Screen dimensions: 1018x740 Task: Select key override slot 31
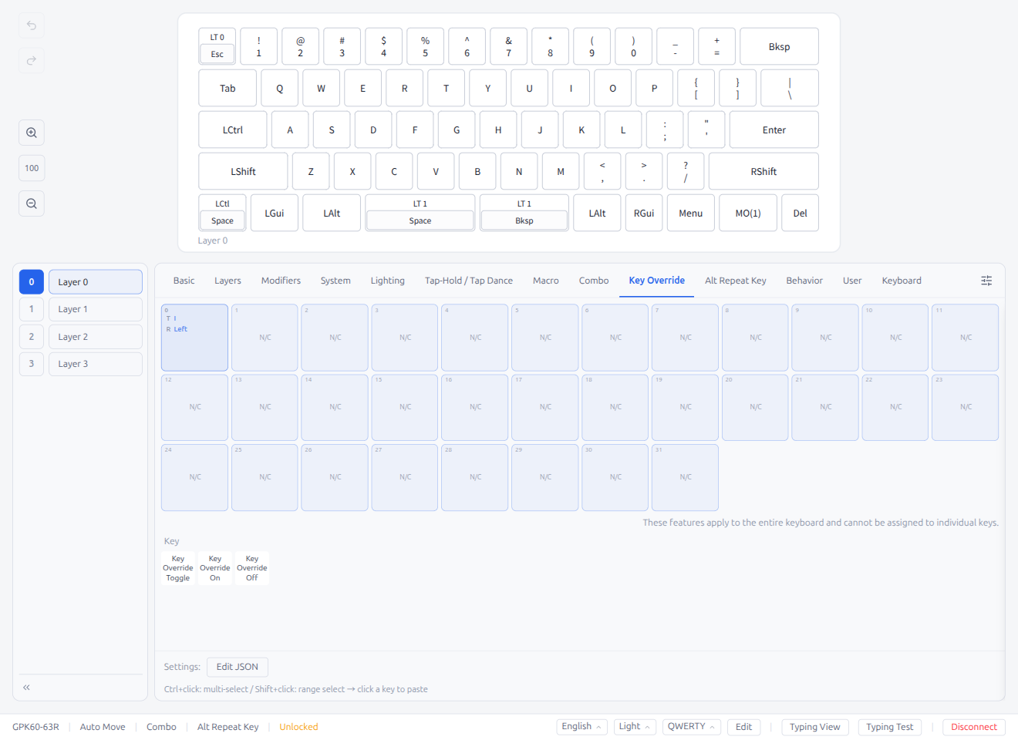685,477
